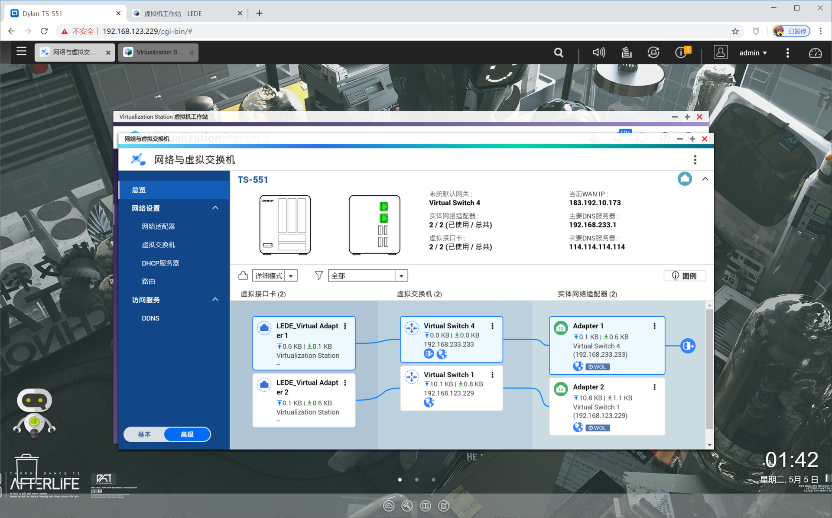Click the Virtual Switch 1 globe icon
The image size is (832, 518).
pos(429,403)
